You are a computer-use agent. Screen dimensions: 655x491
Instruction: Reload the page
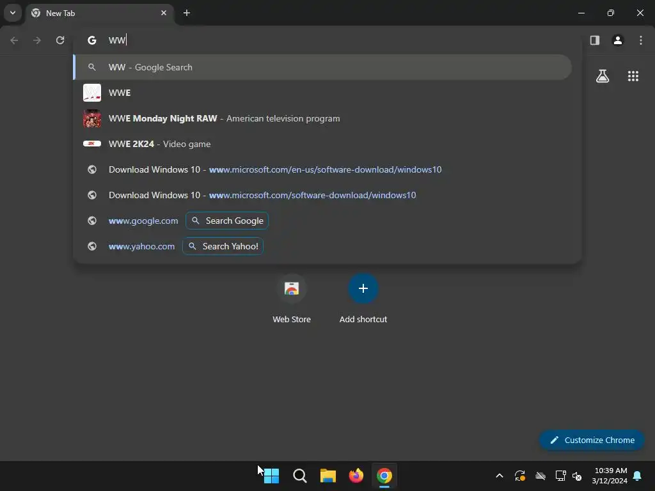click(x=60, y=40)
